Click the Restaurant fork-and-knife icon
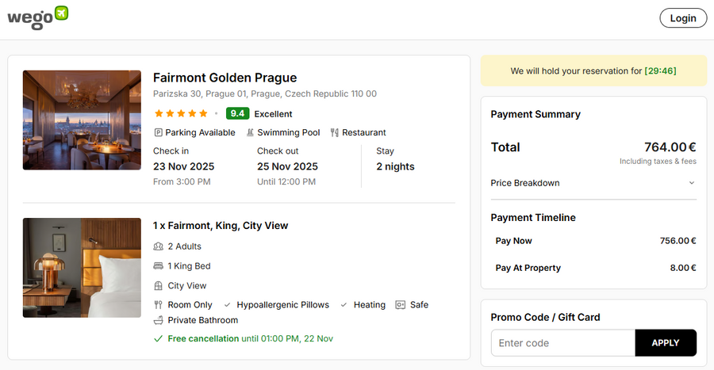This screenshot has width=714, height=370. pyautogui.click(x=335, y=133)
